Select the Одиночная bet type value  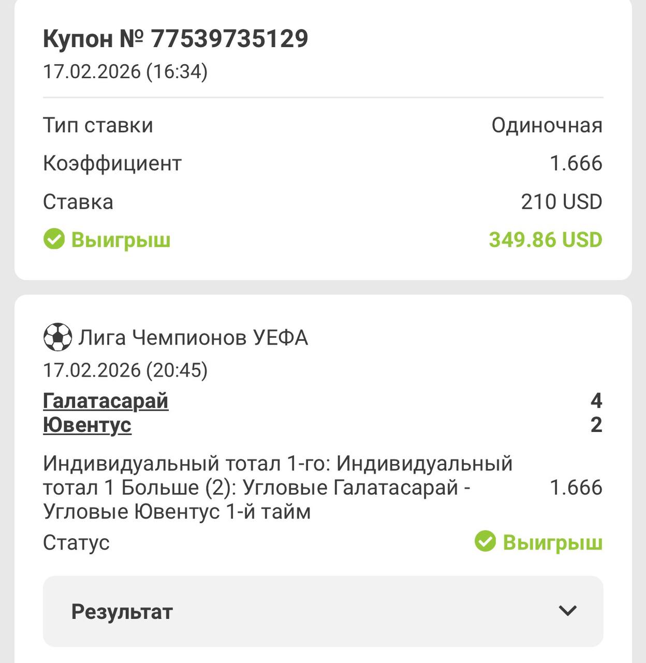click(547, 125)
